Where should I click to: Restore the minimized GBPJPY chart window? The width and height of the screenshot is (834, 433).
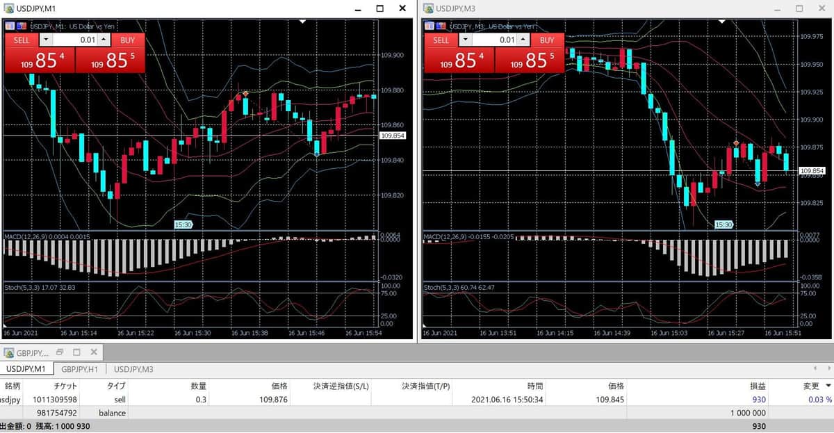pos(59,352)
